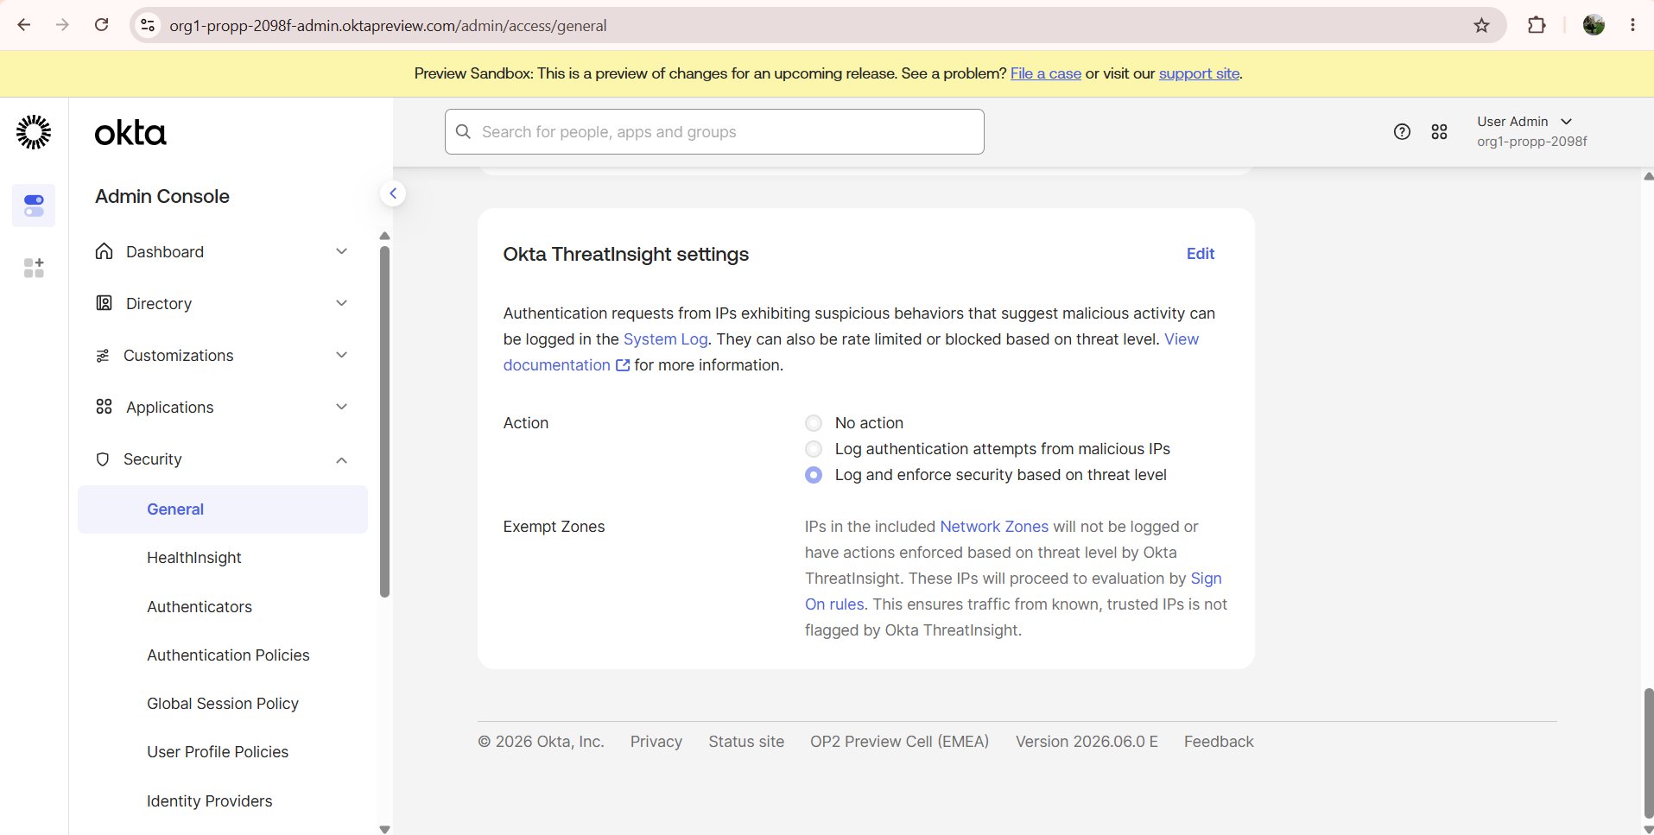
Task: Bookmark this page with the star icon
Action: 1481,25
